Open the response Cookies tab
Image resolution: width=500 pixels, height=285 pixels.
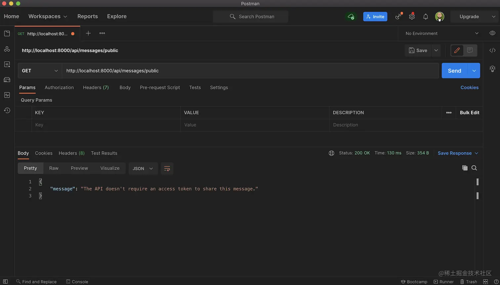coord(43,153)
